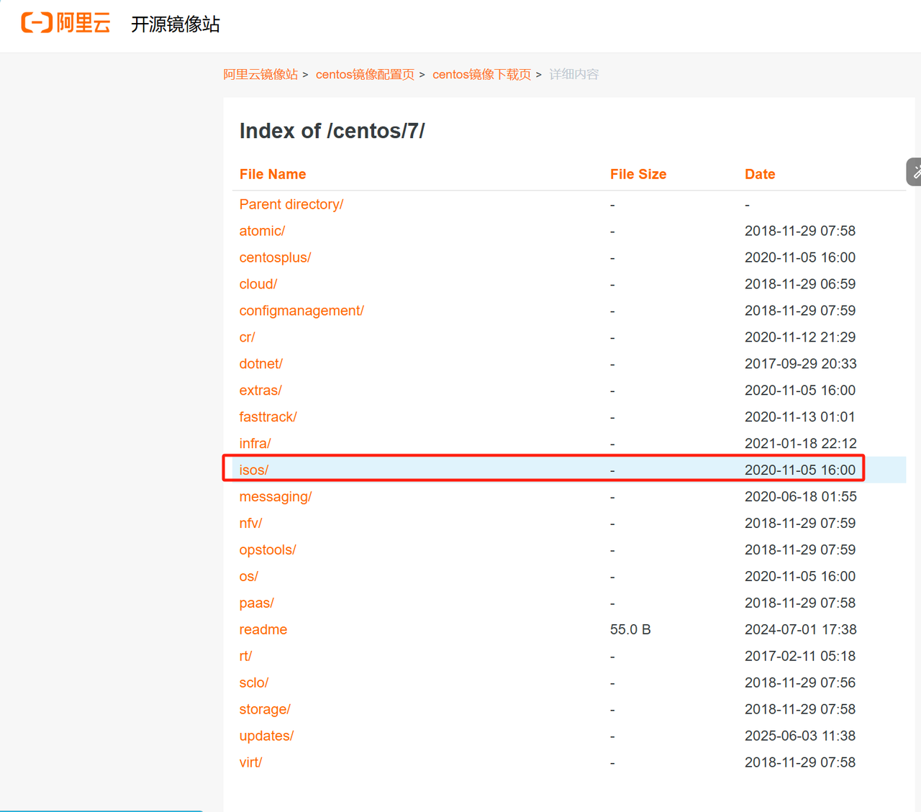
Task: Open the paas/ folder
Action: (256, 603)
